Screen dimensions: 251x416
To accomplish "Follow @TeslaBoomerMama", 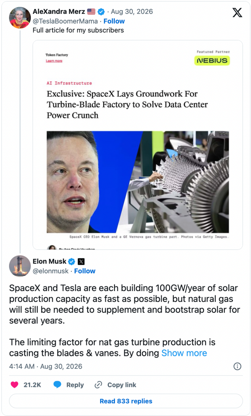I will [114, 21].
